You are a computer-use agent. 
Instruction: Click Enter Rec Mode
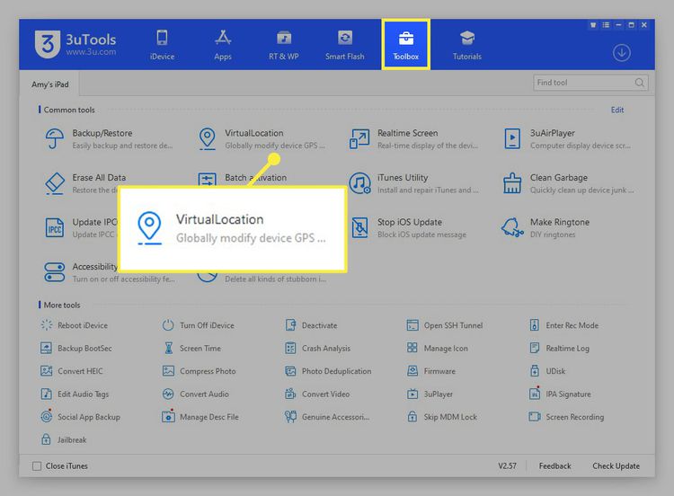[563, 325]
